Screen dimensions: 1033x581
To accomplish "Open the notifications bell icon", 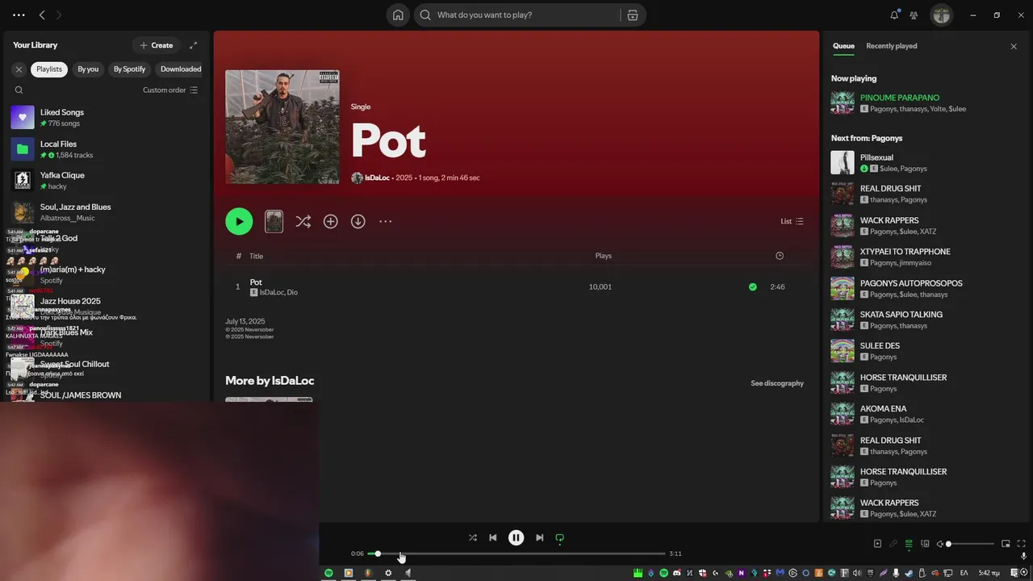I will (x=894, y=15).
